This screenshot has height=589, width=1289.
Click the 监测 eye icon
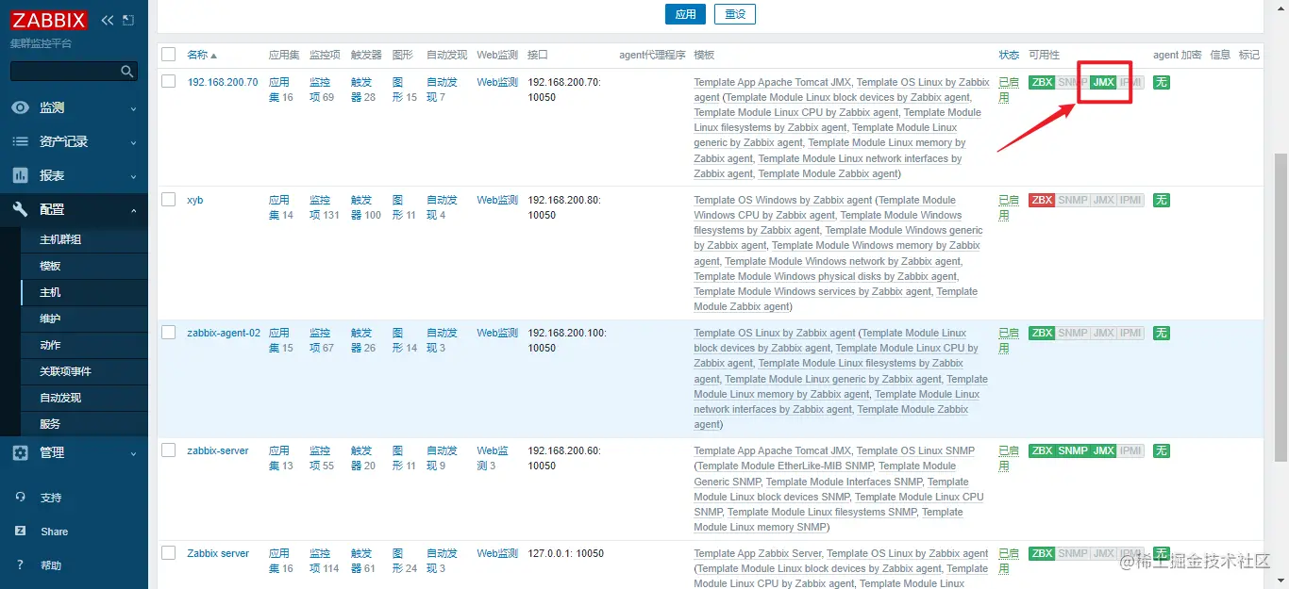coord(20,107)
